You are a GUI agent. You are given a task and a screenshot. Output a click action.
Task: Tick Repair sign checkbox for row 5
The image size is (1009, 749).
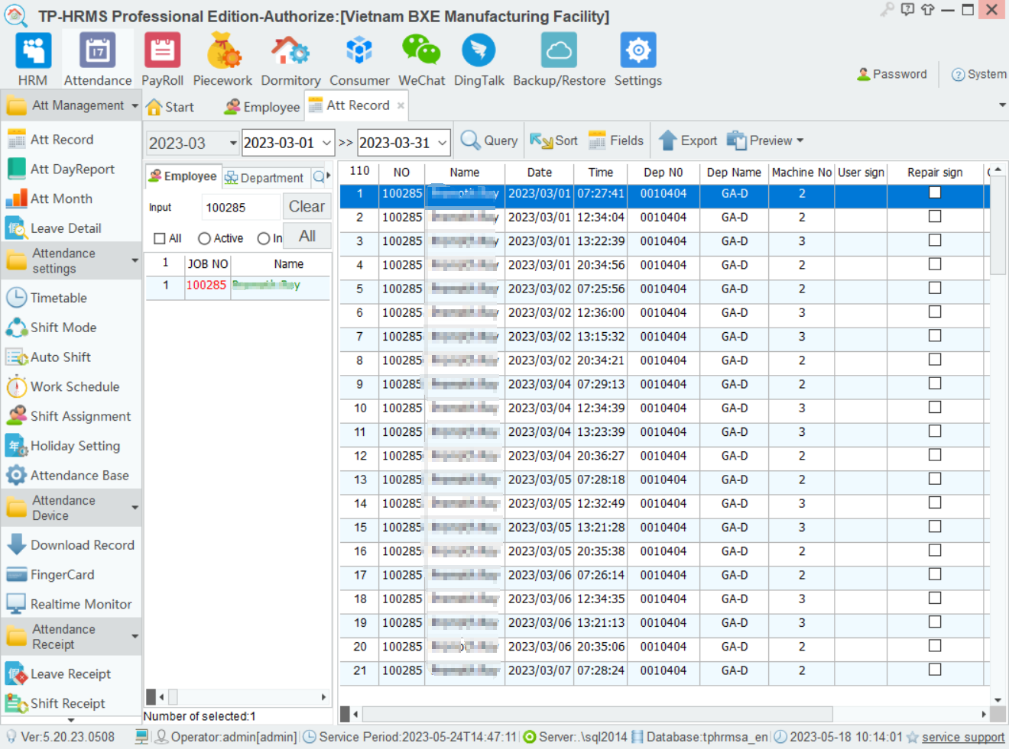coord(935,288)
